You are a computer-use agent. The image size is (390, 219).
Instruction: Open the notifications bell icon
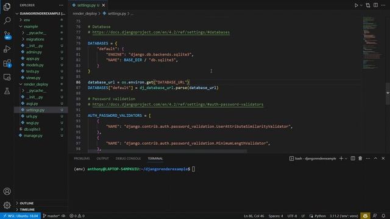click(383, 216)
